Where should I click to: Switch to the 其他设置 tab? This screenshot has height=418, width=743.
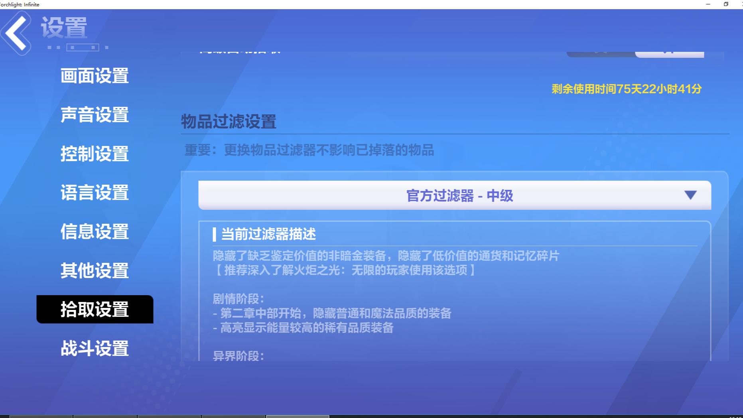click(x=95, y=270)
